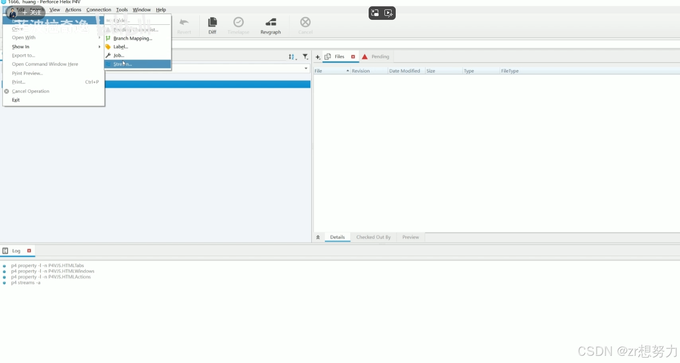Viewport: 680px width, 363px height.
Task: Click the video sparkle overlay icon
Action: (x=389, y=13)
